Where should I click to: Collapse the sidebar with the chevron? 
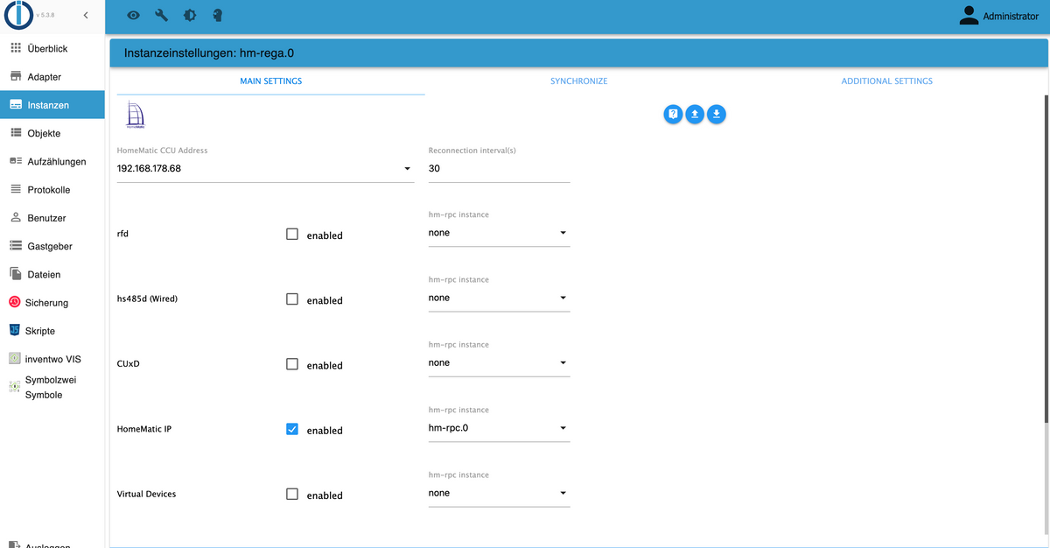85,16
